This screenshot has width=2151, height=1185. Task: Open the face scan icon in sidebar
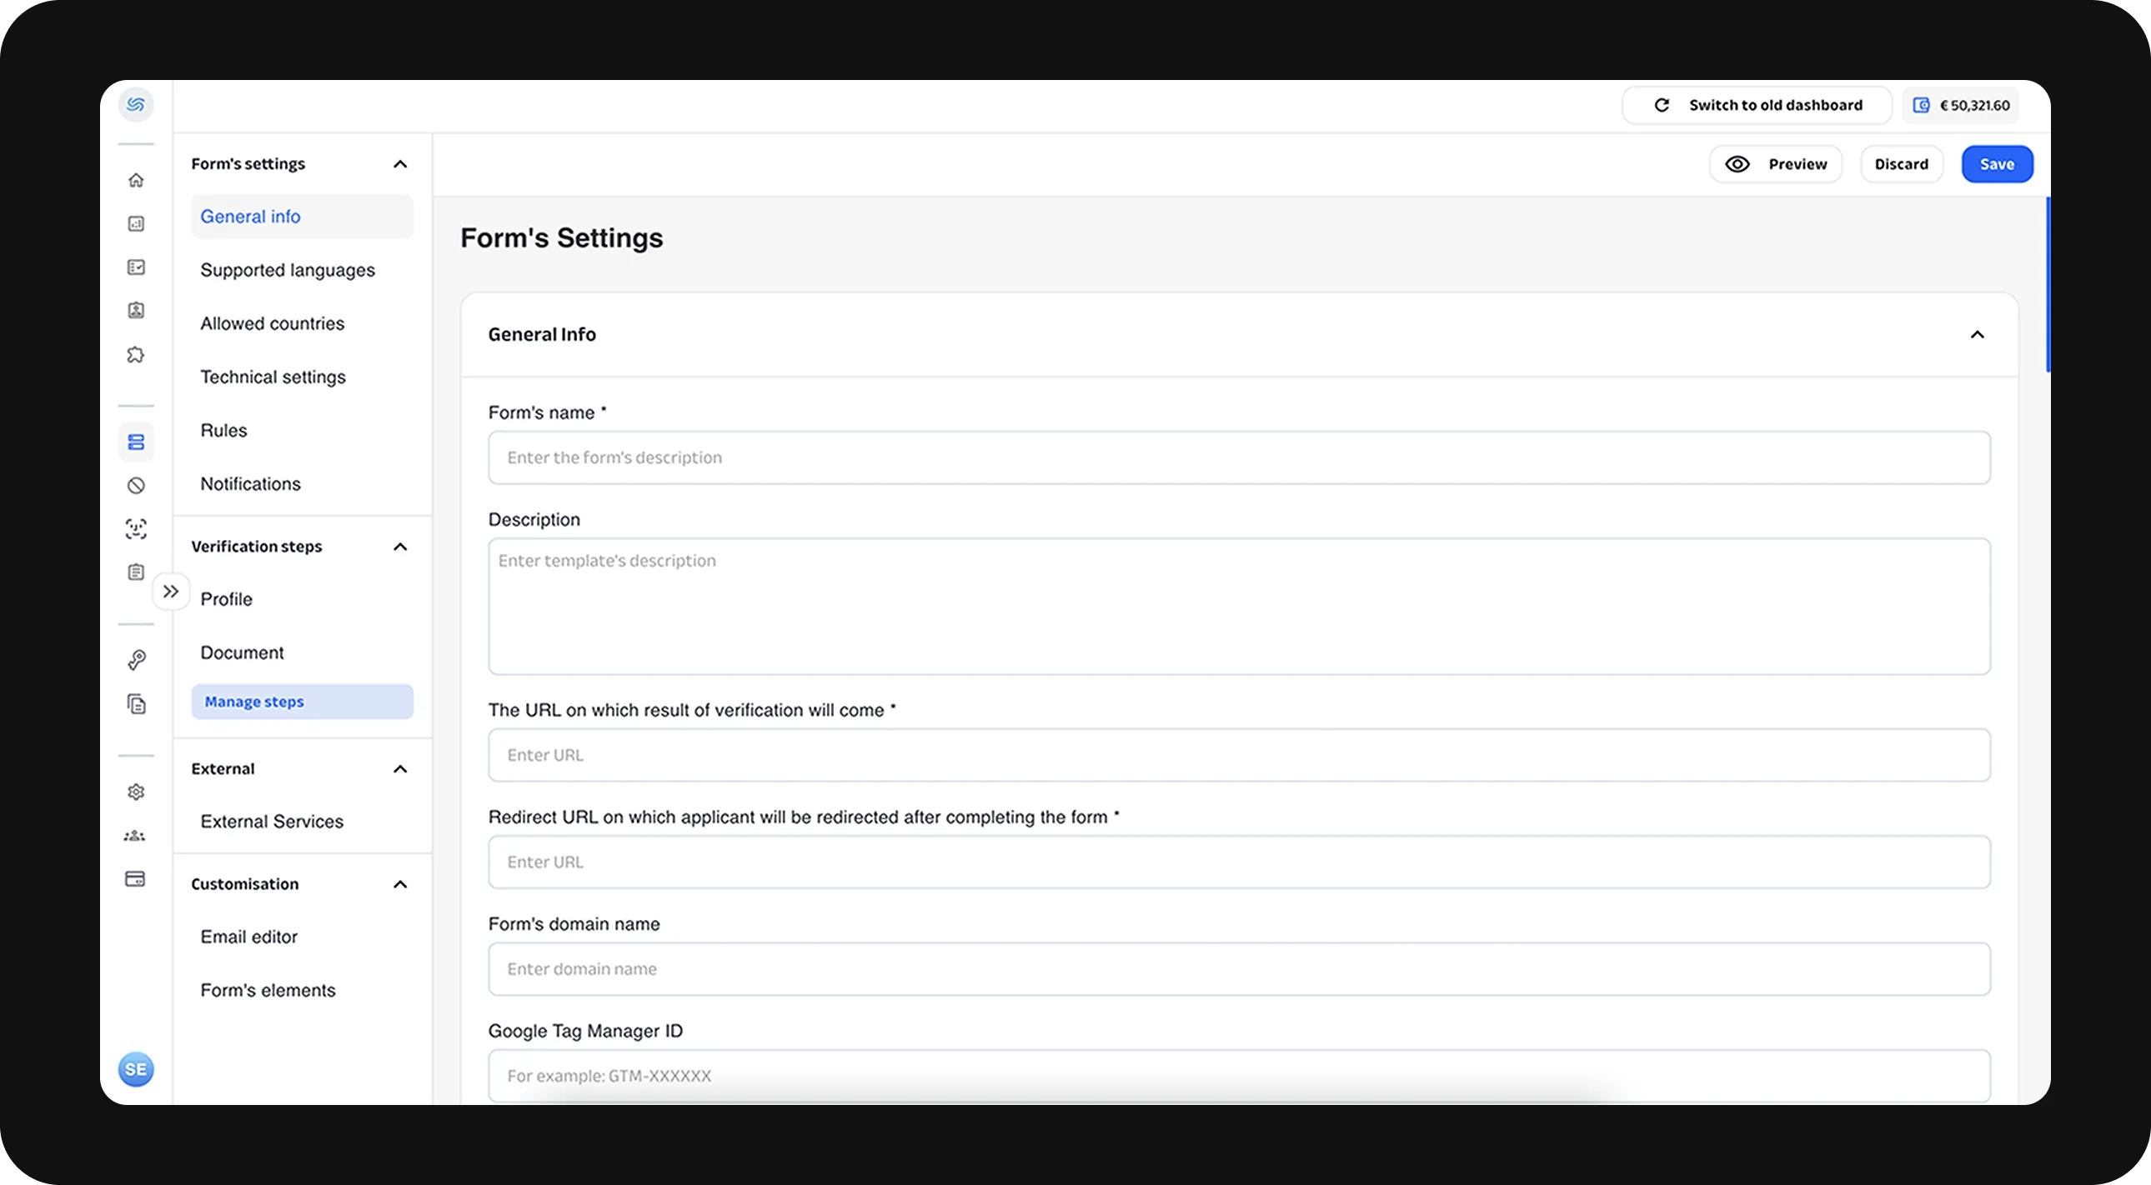pyautogui.click(x=136, y=528)
